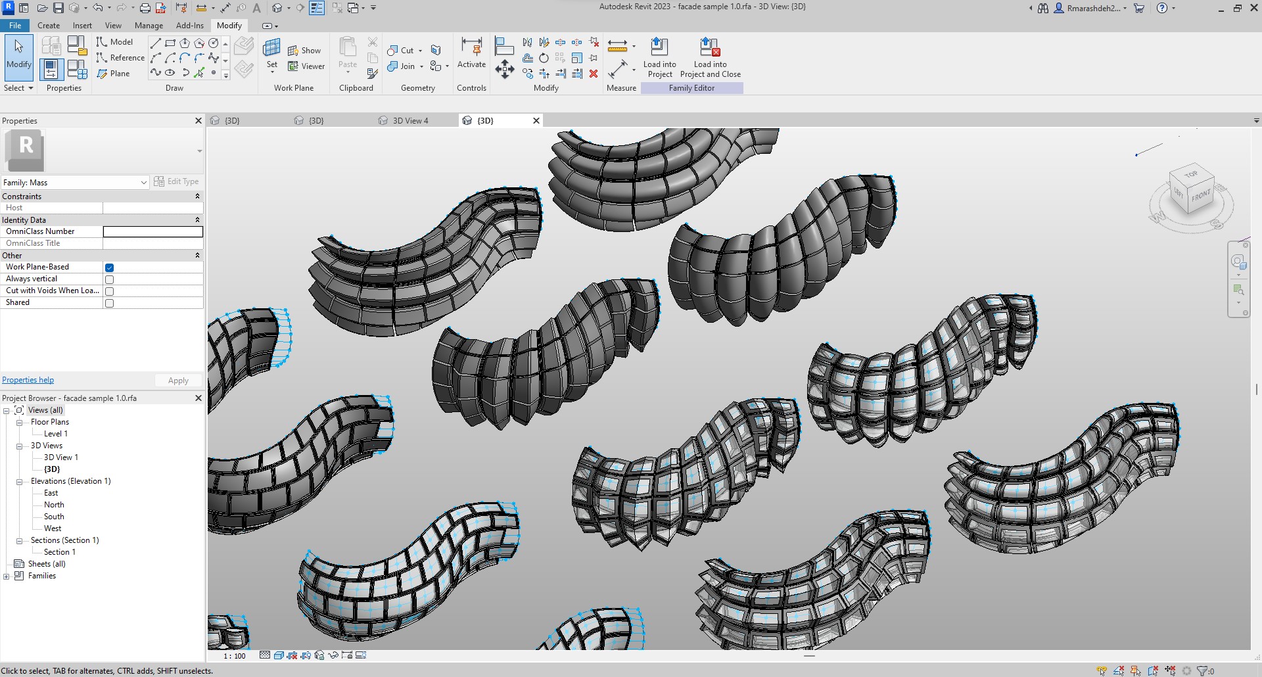Click Load into Project icon

coord(659,47)
